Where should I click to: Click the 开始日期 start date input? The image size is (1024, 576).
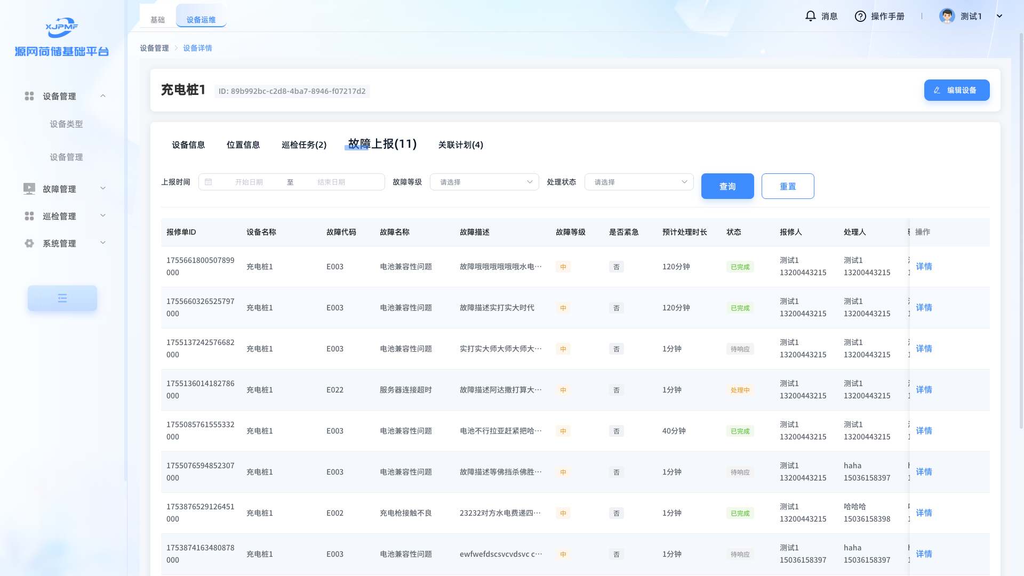pos(249,182)
